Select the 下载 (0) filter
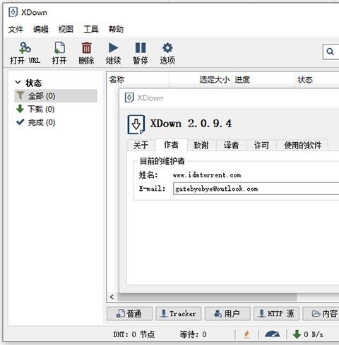 pos(35,109)
